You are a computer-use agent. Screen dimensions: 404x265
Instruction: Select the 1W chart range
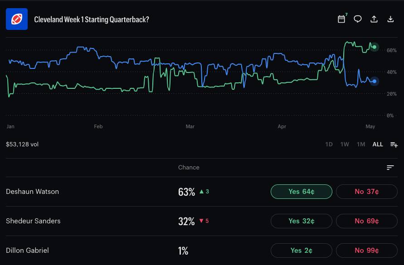(x=345, y=145)
